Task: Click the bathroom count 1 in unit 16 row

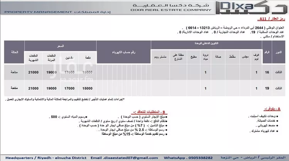Action: point(205,72)
